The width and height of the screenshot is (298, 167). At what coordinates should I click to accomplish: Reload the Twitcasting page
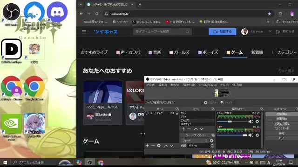click(x=97, y=13)
